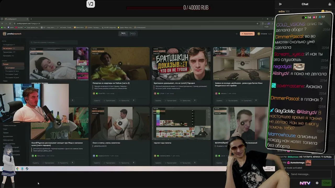Select the Пропущено status filter

point(13,56)
